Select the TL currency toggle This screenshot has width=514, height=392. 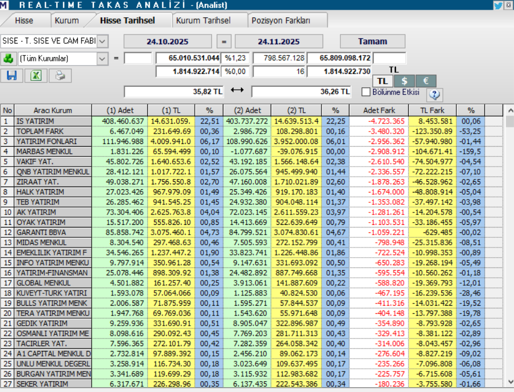(383, 80)
